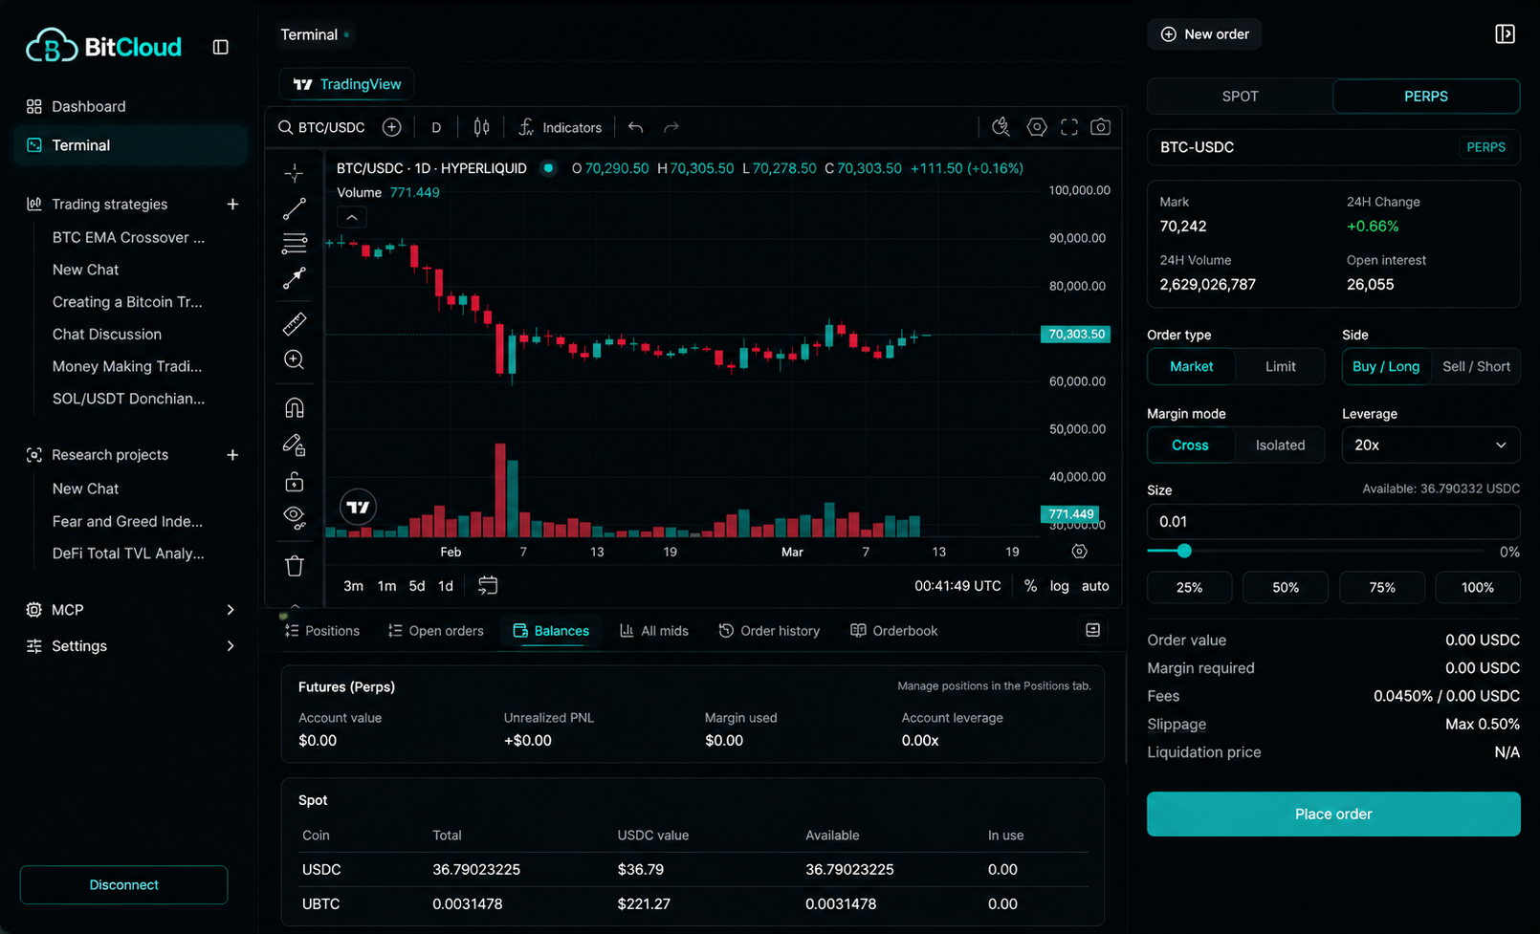
Task: Select the pattern drawing tool
Action: (x=295, y=278)
